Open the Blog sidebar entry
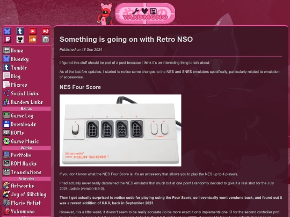The width and height of the screenshot is (290, 217). 27,76
